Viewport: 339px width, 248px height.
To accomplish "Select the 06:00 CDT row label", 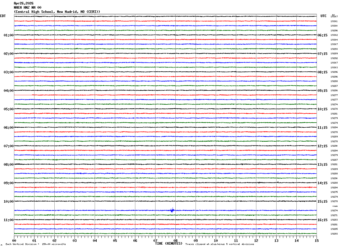I will [x=9, y=128].
